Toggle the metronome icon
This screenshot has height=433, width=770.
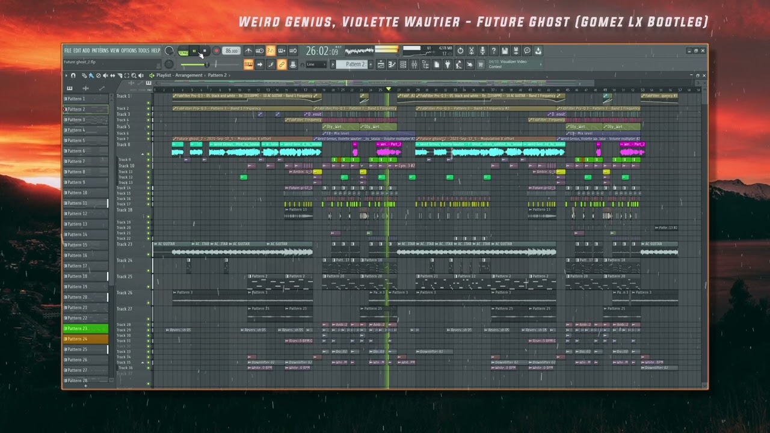(248, 51)
